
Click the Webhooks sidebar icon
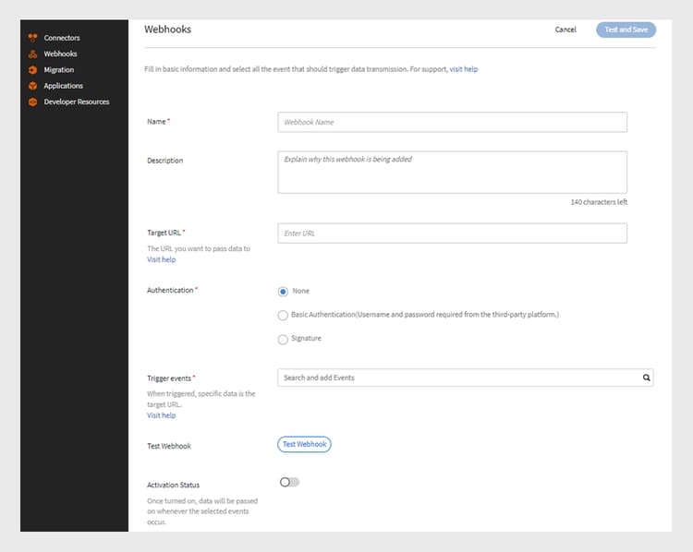32,54
